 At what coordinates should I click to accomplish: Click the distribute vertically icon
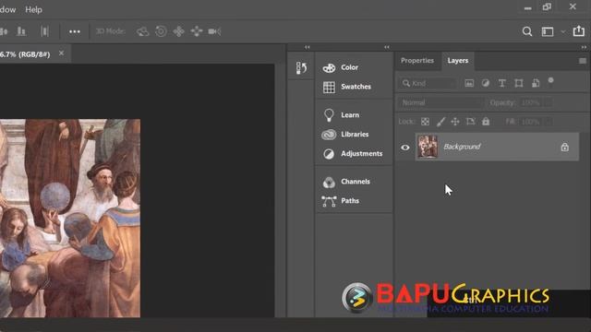(x=44, y=31)
